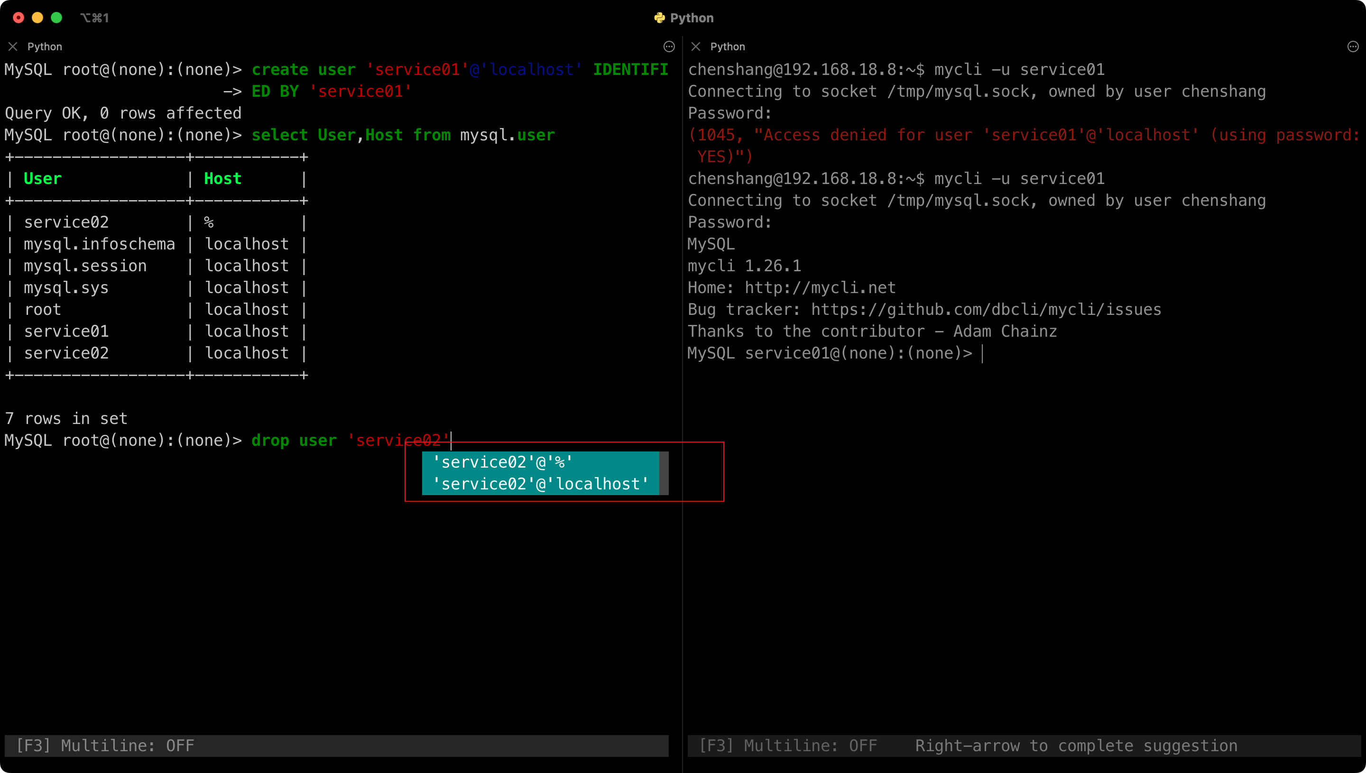The height and width of the screenshot is (773, 1366).
Task: Open the http://mycli.net home link
Action: coord(820,288)
